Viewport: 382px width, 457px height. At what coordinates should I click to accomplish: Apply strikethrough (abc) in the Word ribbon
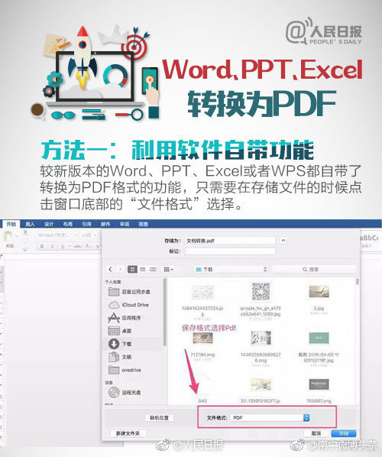(x=77, y=246)
